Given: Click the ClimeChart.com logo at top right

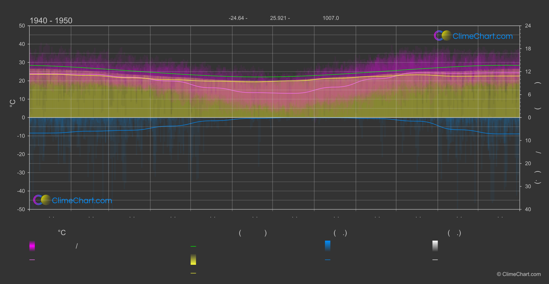Looking at the screenshot, I should (x=473, y=36).
